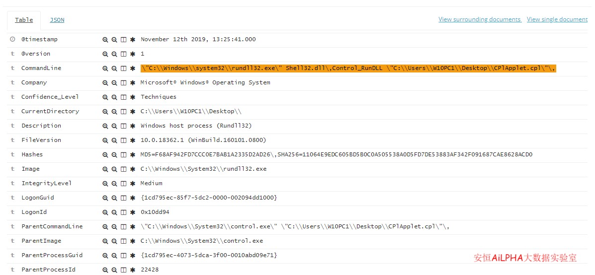Filter for the ParentProcessId value
Viewport: 595px width, 275px height.
click(x=105, y=270)
